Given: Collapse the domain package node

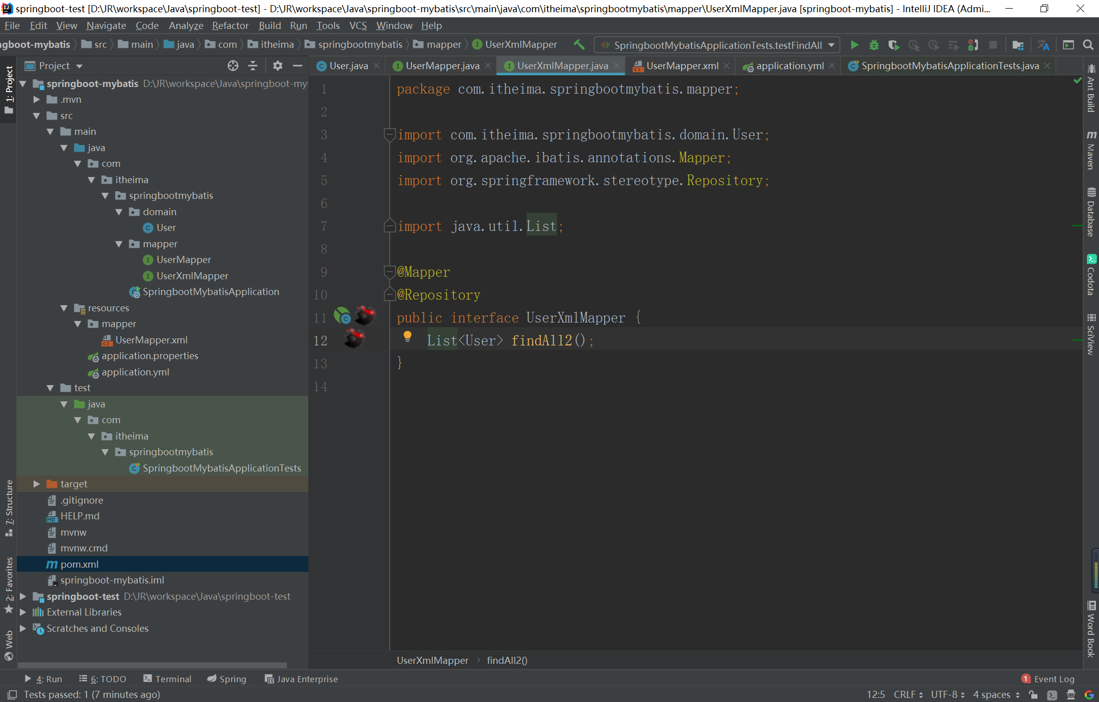Looking at the screenshot, I should click(119, 212).
